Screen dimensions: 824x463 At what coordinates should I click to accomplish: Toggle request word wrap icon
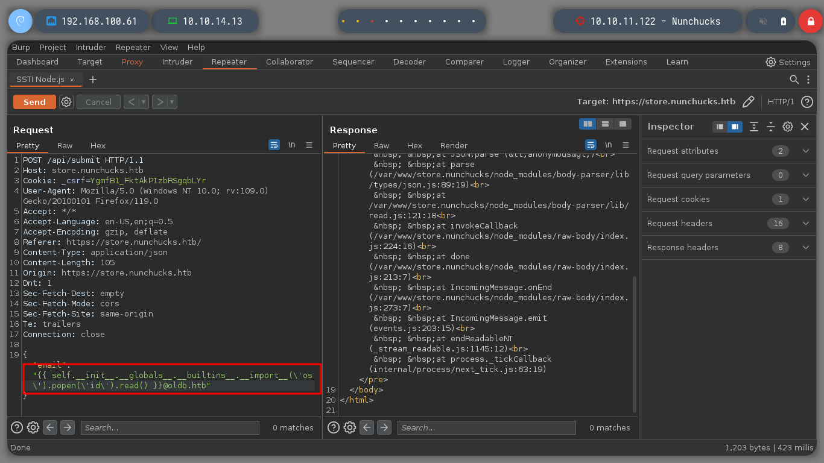point(274,145)
